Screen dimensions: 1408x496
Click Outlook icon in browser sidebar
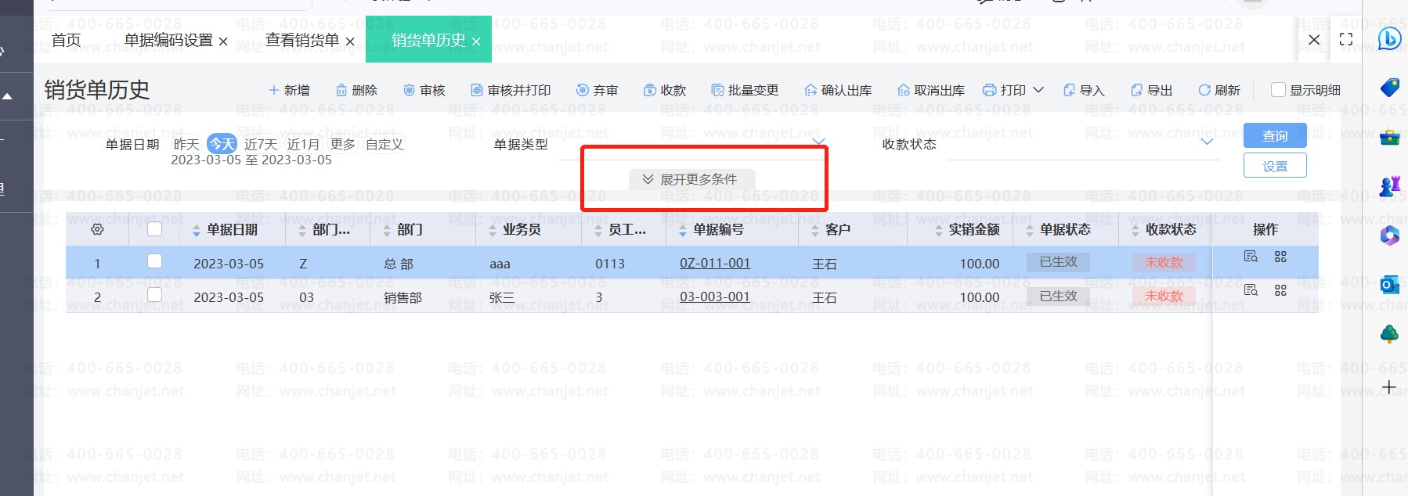tap(1389, 285)
